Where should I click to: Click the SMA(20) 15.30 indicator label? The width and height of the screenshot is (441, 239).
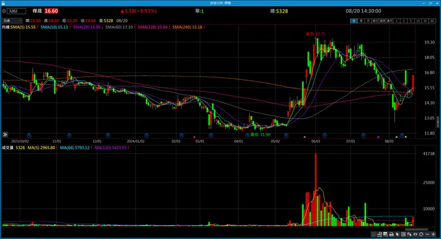coord(87,27)
